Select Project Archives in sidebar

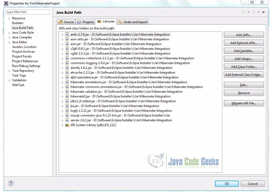tap(23, 52)
